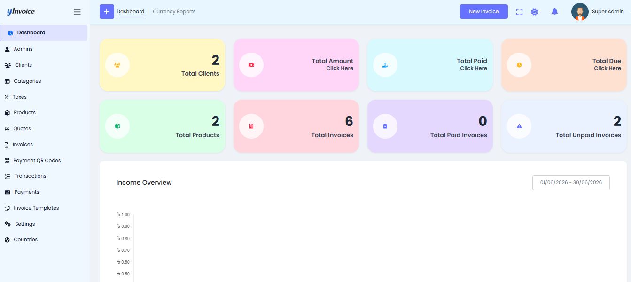
Task: Click the Countries globe icon in sidebar
Action: tap(7, 240)
